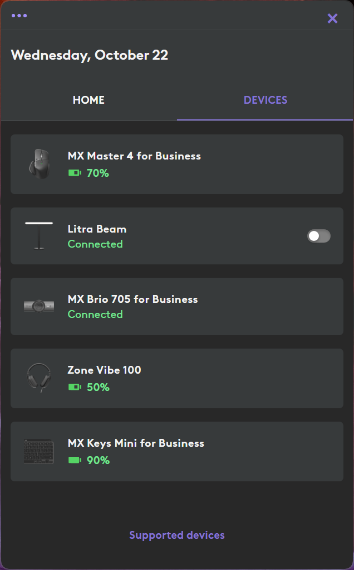Open MX Master 4 for Business settings
The height and width of the screenshot is (570, 354).
click(134, 156)
